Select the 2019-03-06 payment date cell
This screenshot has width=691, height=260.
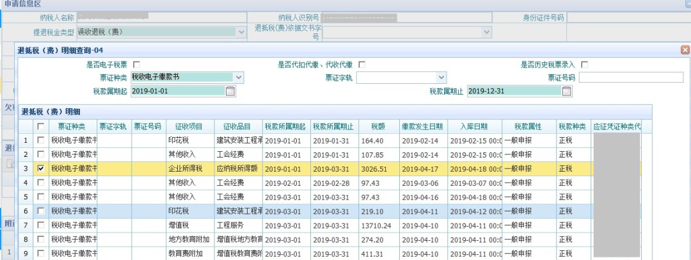click(424, 183)
